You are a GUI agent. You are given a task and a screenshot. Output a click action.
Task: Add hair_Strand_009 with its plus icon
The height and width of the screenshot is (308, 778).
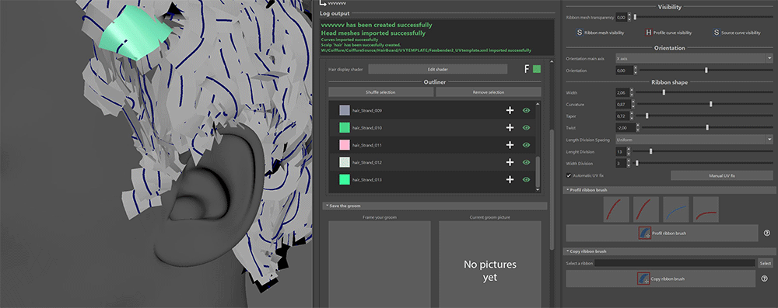[510, 110]
